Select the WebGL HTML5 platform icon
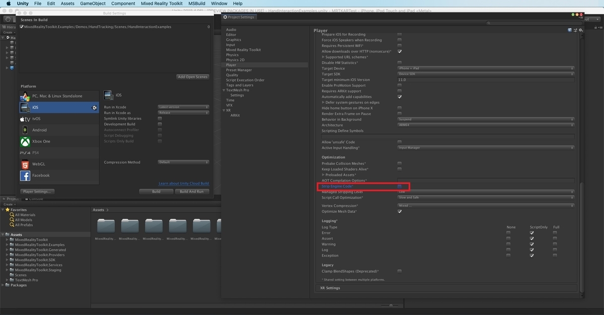The height and width of the screenshot is (315, 604). [25, 164]
